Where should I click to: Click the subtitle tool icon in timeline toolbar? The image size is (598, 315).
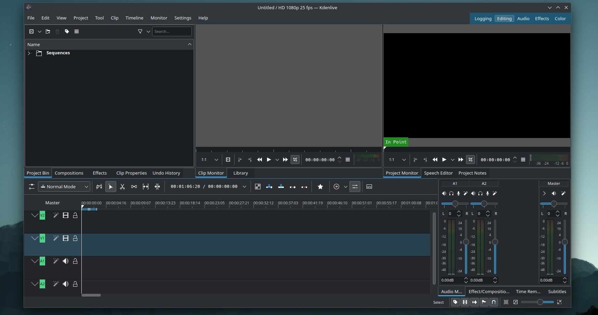(369, 187)
